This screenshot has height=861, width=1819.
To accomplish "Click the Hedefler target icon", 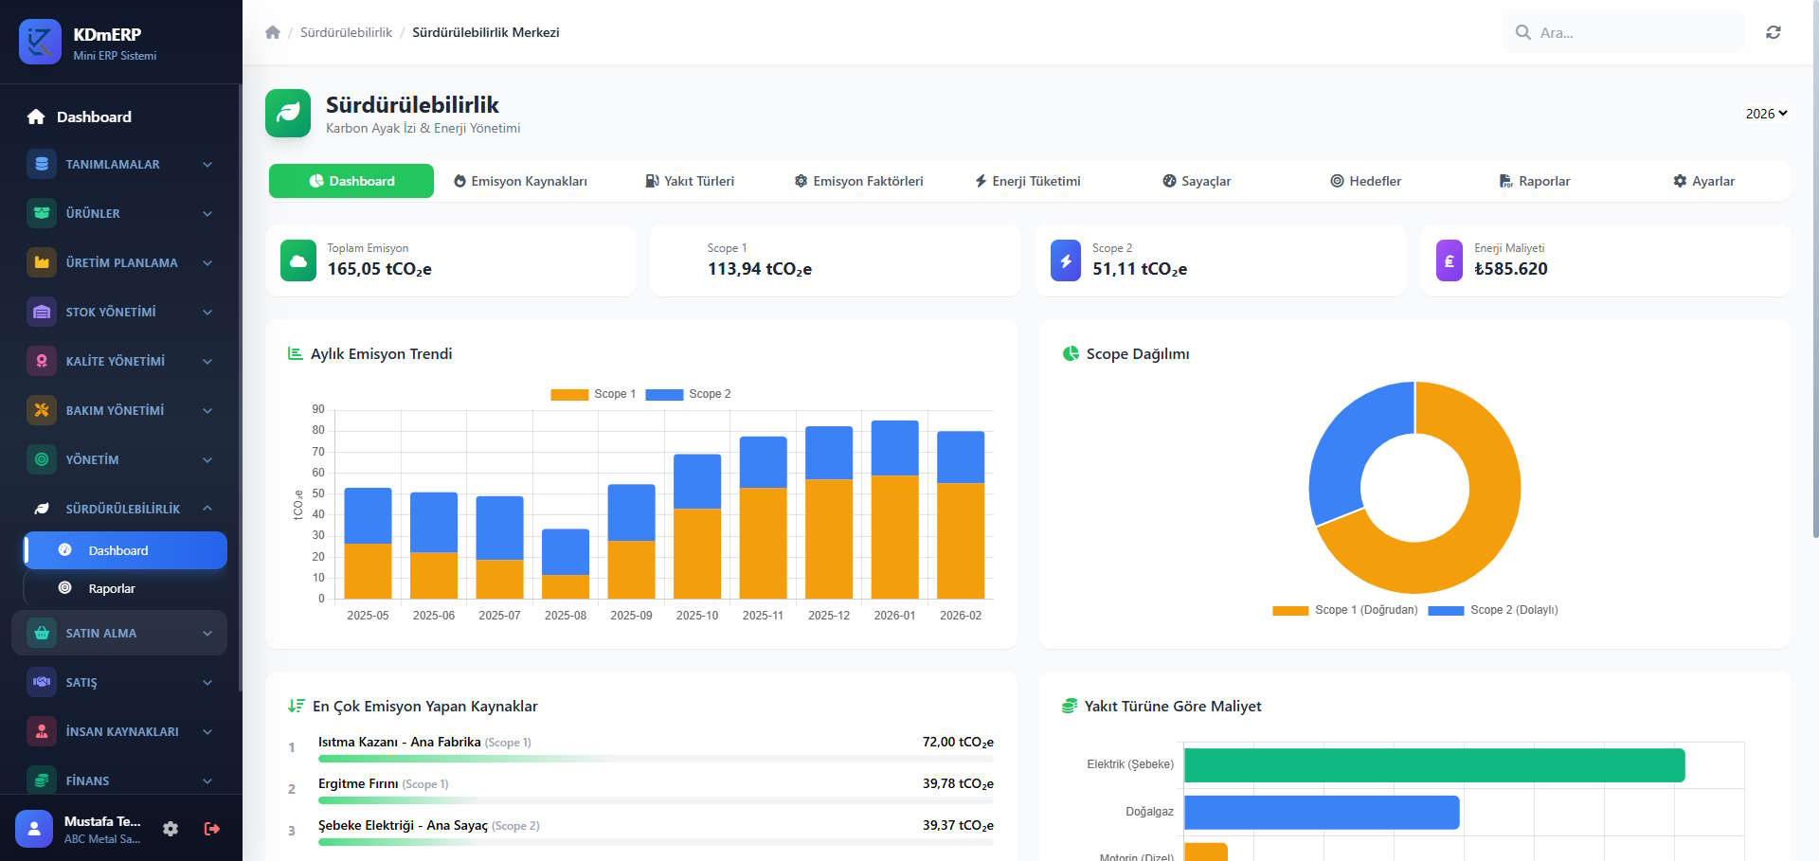I will click(x=1337, y=180).
